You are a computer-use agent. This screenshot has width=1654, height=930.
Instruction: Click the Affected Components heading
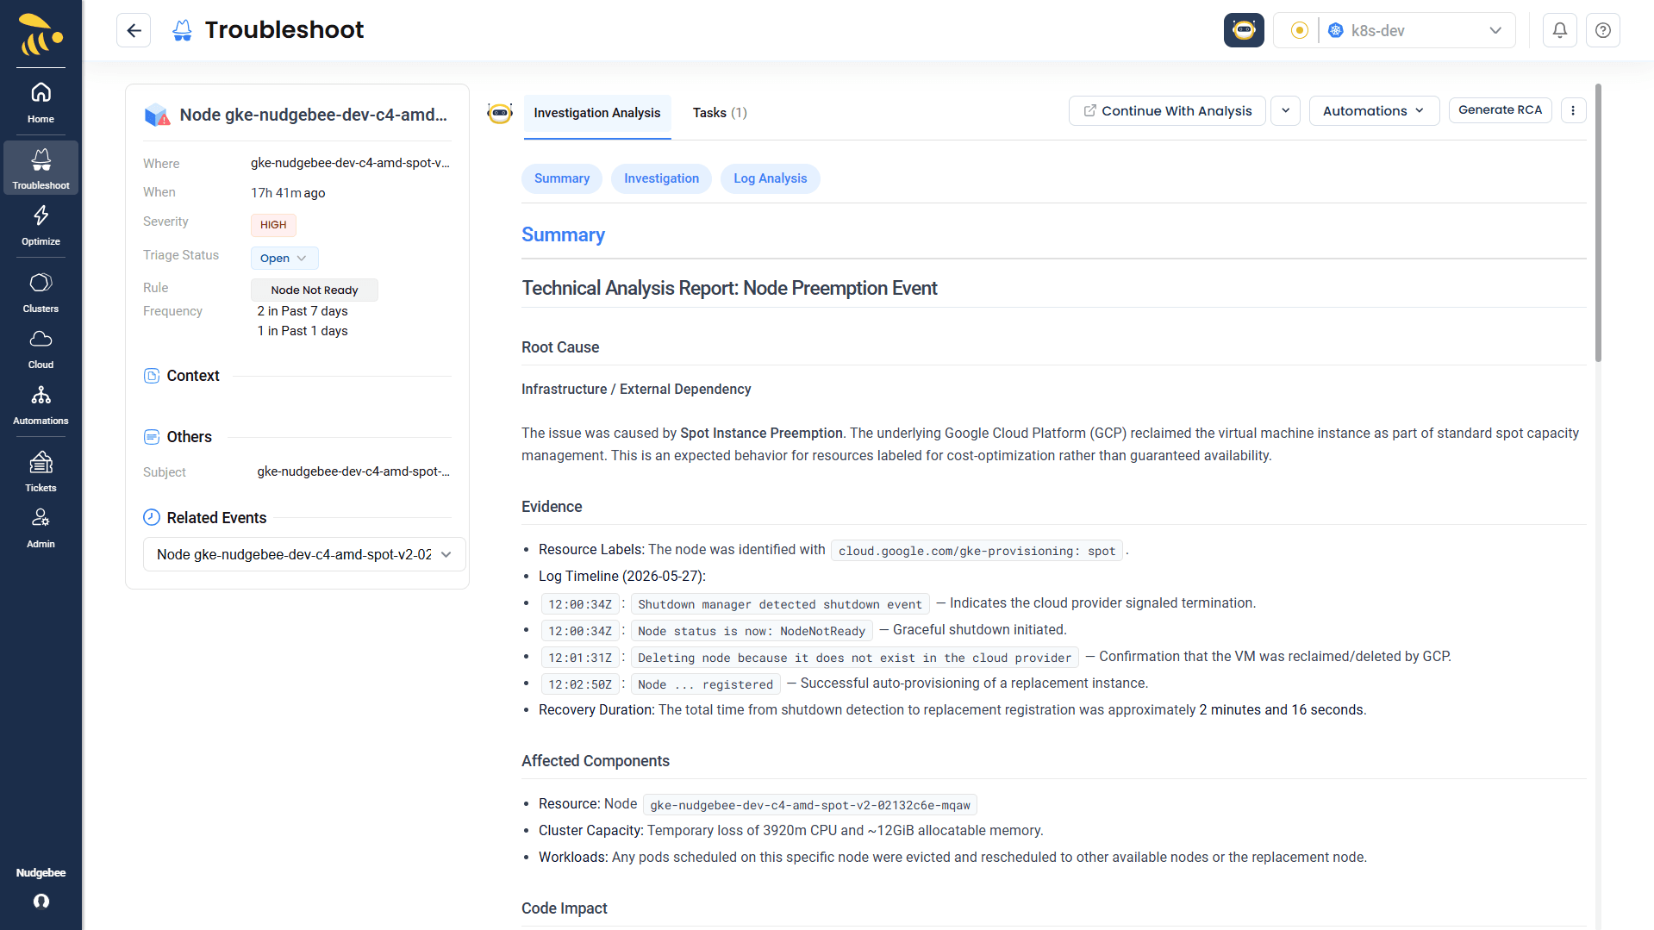point(595,761)
